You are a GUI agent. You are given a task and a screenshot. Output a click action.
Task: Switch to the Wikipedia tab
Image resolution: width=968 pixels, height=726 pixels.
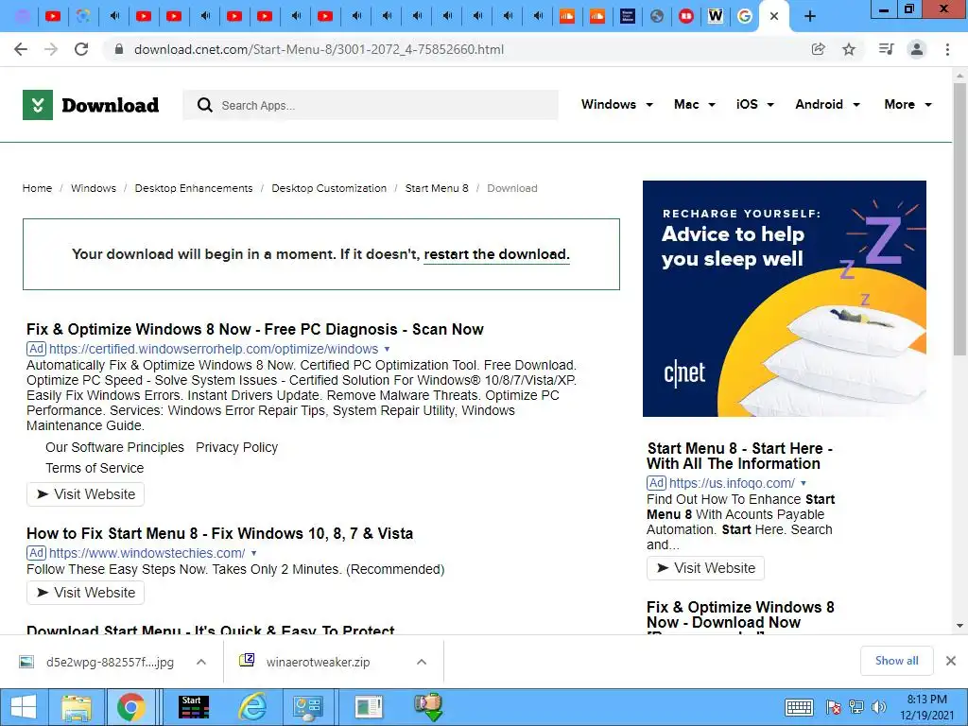point(715,17)
